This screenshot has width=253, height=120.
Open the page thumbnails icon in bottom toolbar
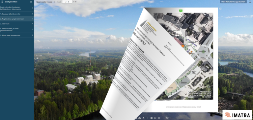(167, 118)
